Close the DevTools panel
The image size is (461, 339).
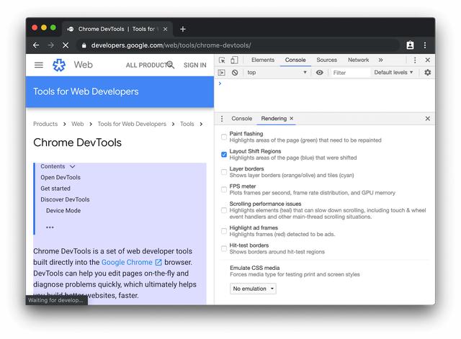[428, 60]
